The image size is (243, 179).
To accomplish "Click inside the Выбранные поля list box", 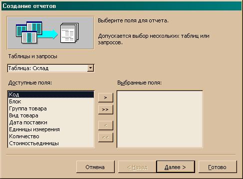I will (160, 119).
